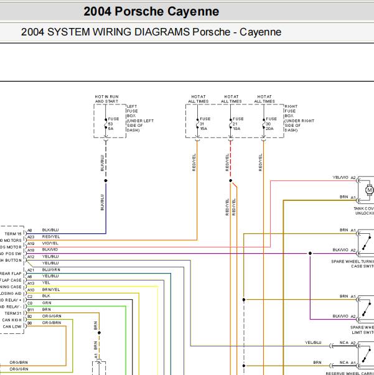Click "BLK/VIO A2" on the turning case switch

[344, 250]
